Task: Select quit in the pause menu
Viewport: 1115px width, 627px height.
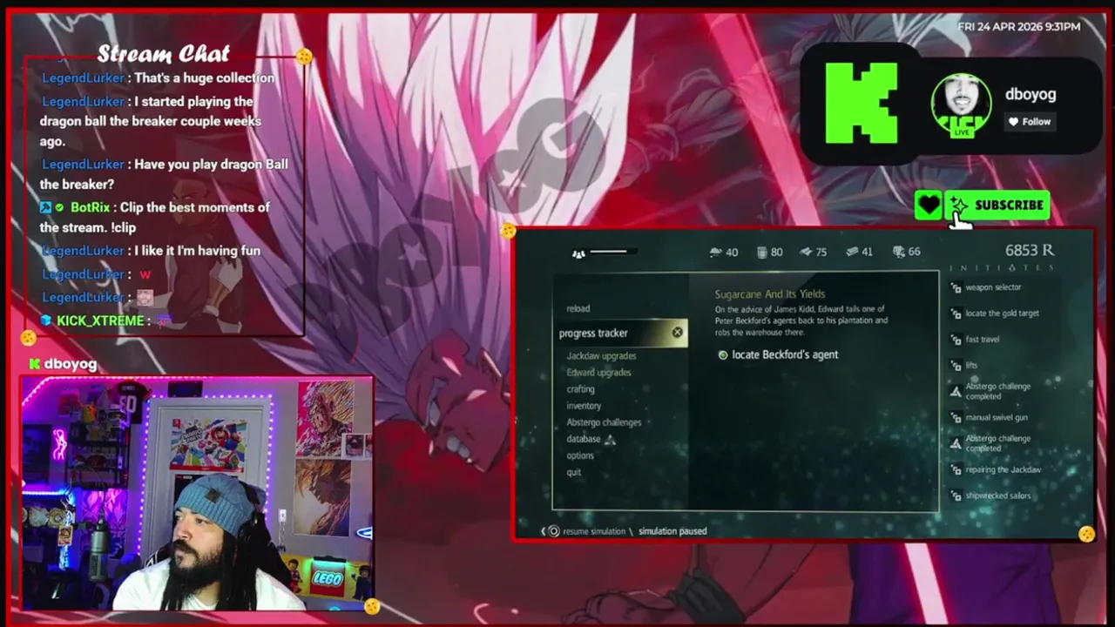Action: (x=573, y=472)
